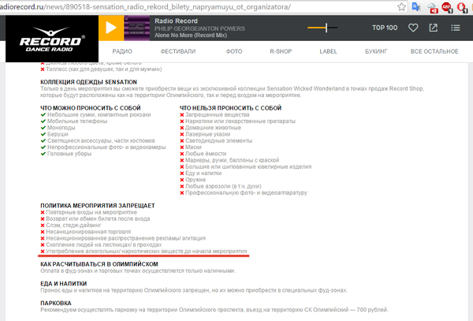Click the track title Alone No More (Record Mix)
This screenshot has height=321, width=473.
click(191, 35)
